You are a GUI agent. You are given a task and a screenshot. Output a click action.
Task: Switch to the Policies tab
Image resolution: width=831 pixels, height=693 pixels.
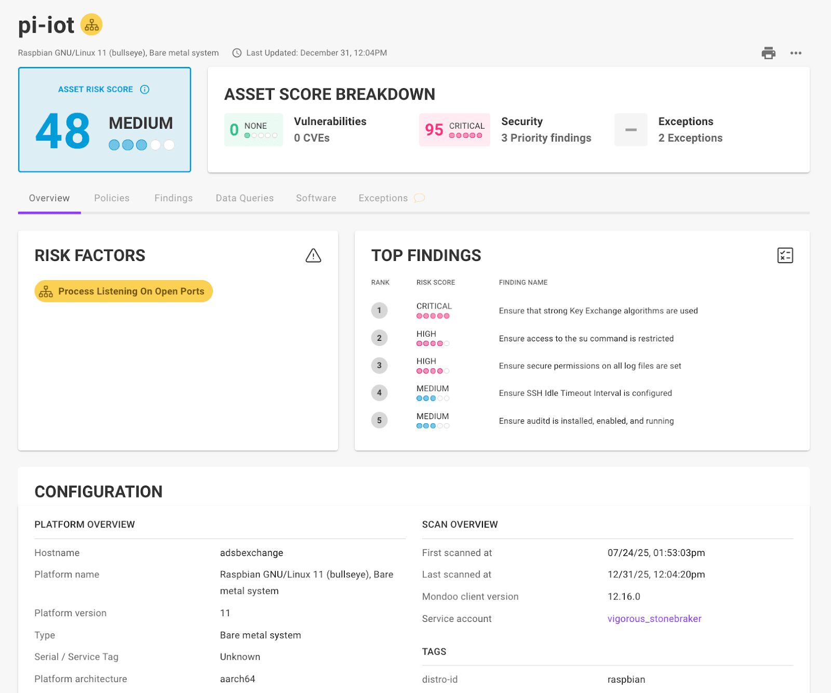(111, 198)
